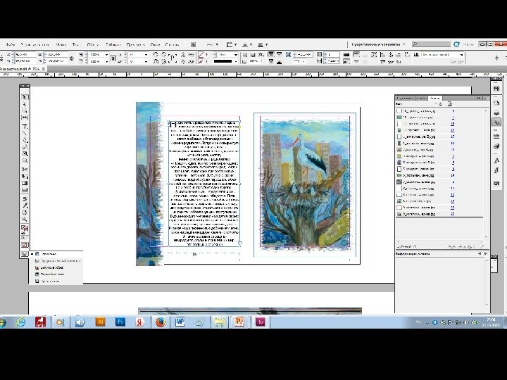Viewport: 507px width, 380px height.
Task: Open the stroke weight dropdown
Action: (x=236, y=55)
